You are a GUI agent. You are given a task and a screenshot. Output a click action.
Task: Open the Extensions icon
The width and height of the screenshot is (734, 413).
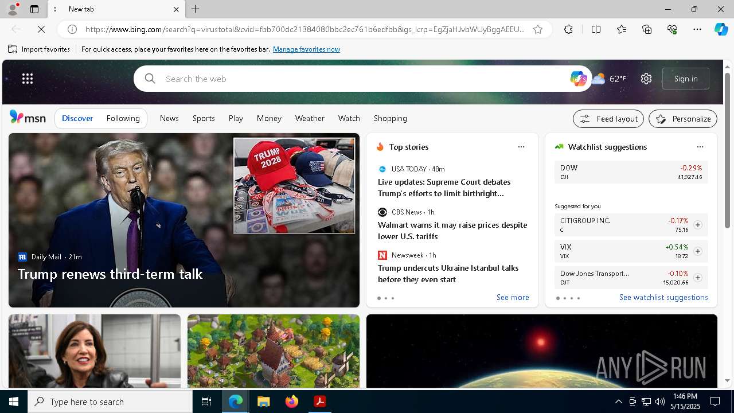click(568, 29)
